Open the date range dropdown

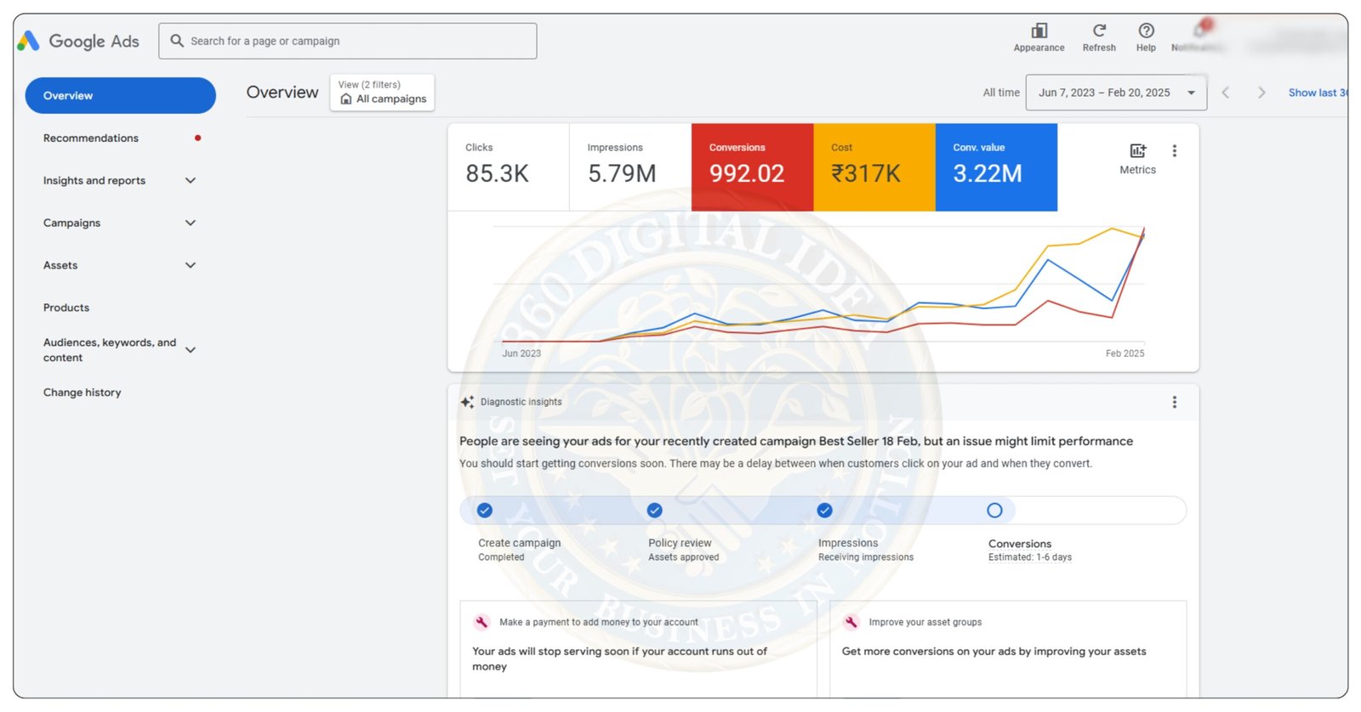[1116, 93]
